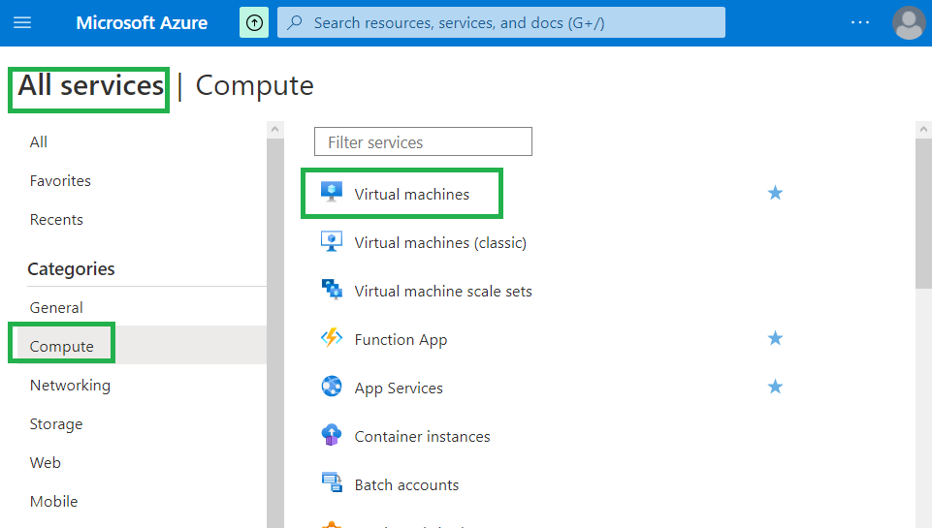
Task: Click the right page scroll up arrow
Action: click(923, 129)
